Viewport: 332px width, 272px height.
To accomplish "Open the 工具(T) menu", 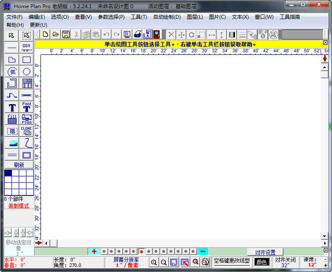I will pyautogui.click(x=139, y=17).
